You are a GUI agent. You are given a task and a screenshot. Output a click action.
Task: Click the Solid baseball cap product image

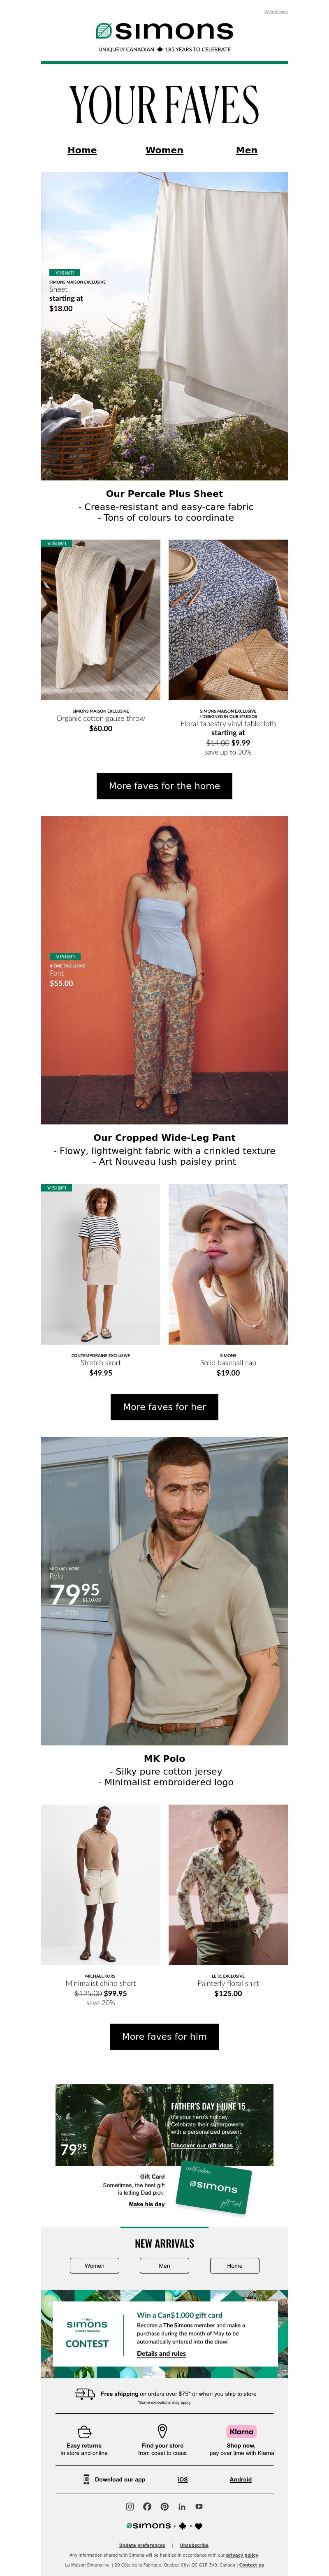pos(228,1264)
